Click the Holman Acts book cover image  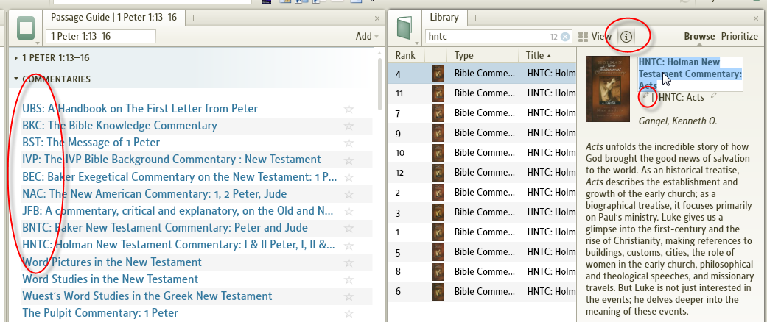(609, 89)
